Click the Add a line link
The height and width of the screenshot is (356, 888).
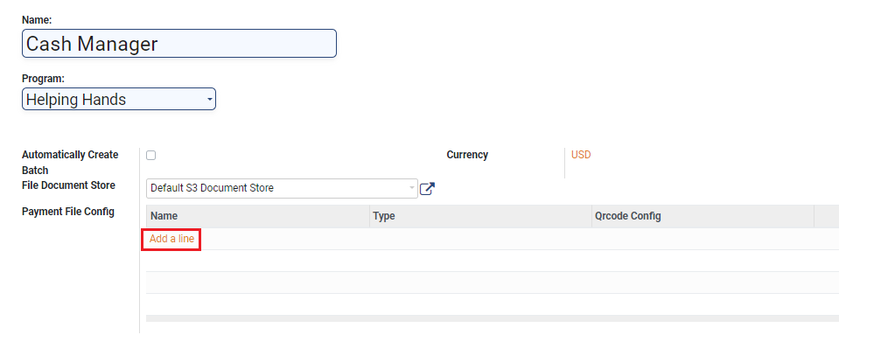[171, 239]
